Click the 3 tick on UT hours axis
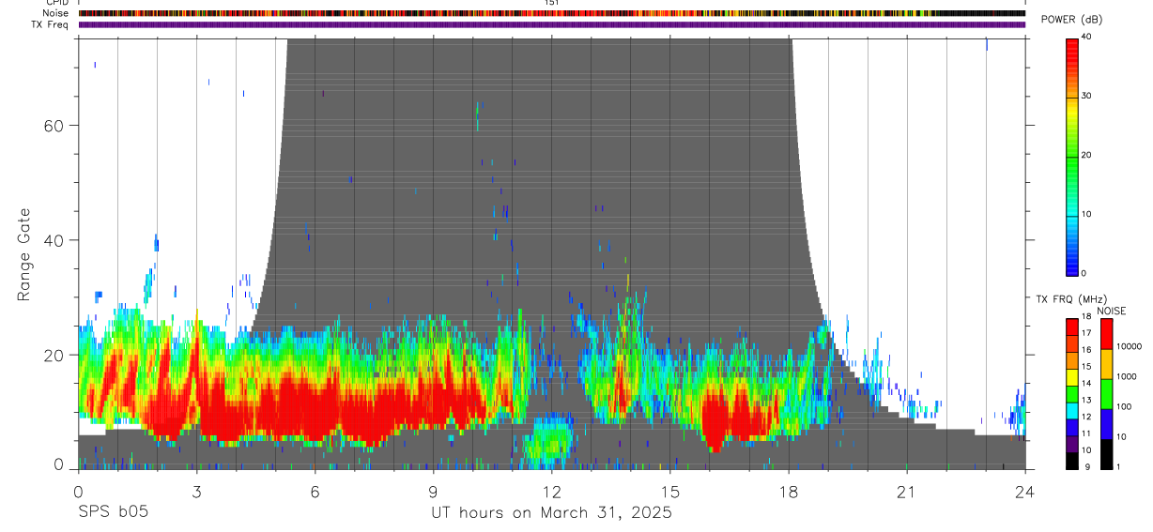The height and width of the screenshot is (532, 1153). point(196,492)
